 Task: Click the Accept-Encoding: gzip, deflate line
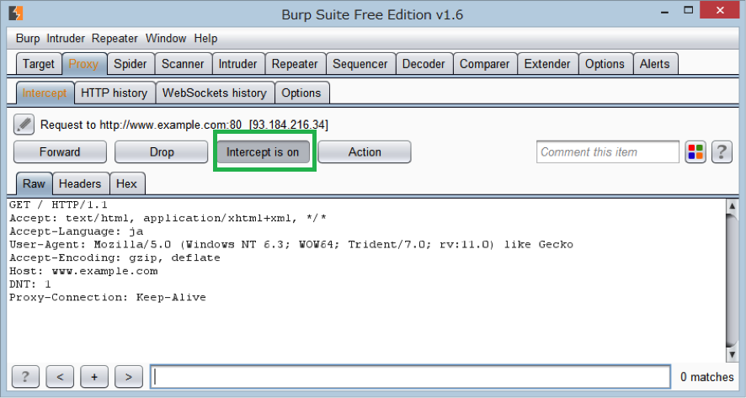point(115,257)
